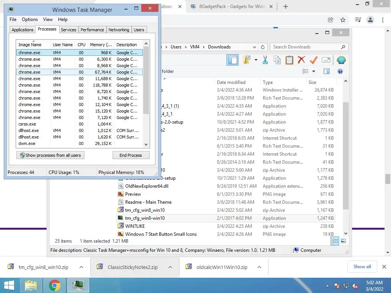Click the End Process button
This screenshot has width=391, height=293.
point(131,155)
